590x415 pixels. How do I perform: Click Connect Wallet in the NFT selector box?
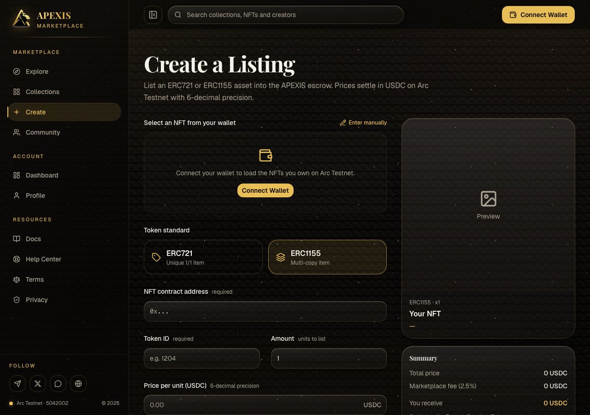[x=265, y=190]
